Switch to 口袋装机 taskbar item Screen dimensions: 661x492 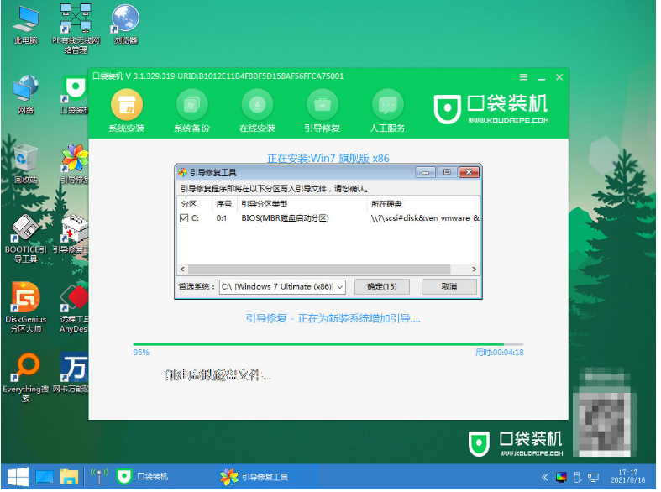coord(143,477)
